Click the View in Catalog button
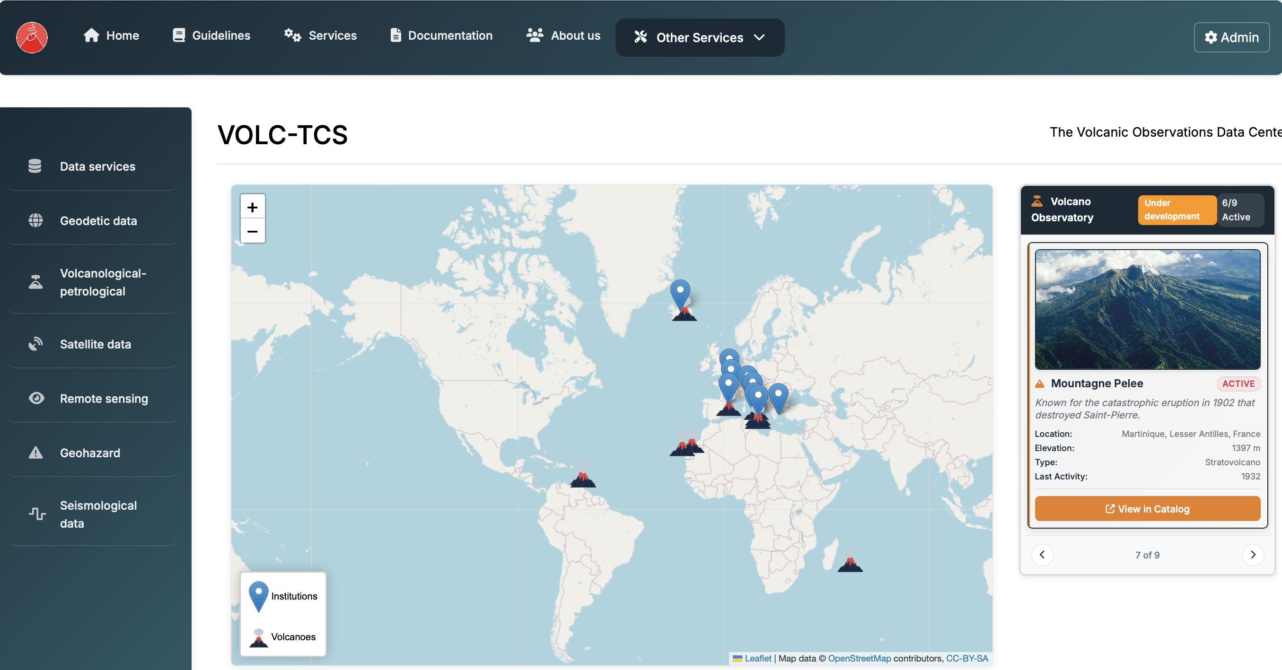The image size is (1282, 670). [x=1147, y=509]
